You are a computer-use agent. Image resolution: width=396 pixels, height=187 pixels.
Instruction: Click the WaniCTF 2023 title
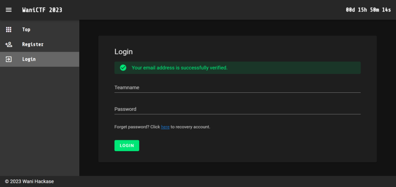(42, 10)
